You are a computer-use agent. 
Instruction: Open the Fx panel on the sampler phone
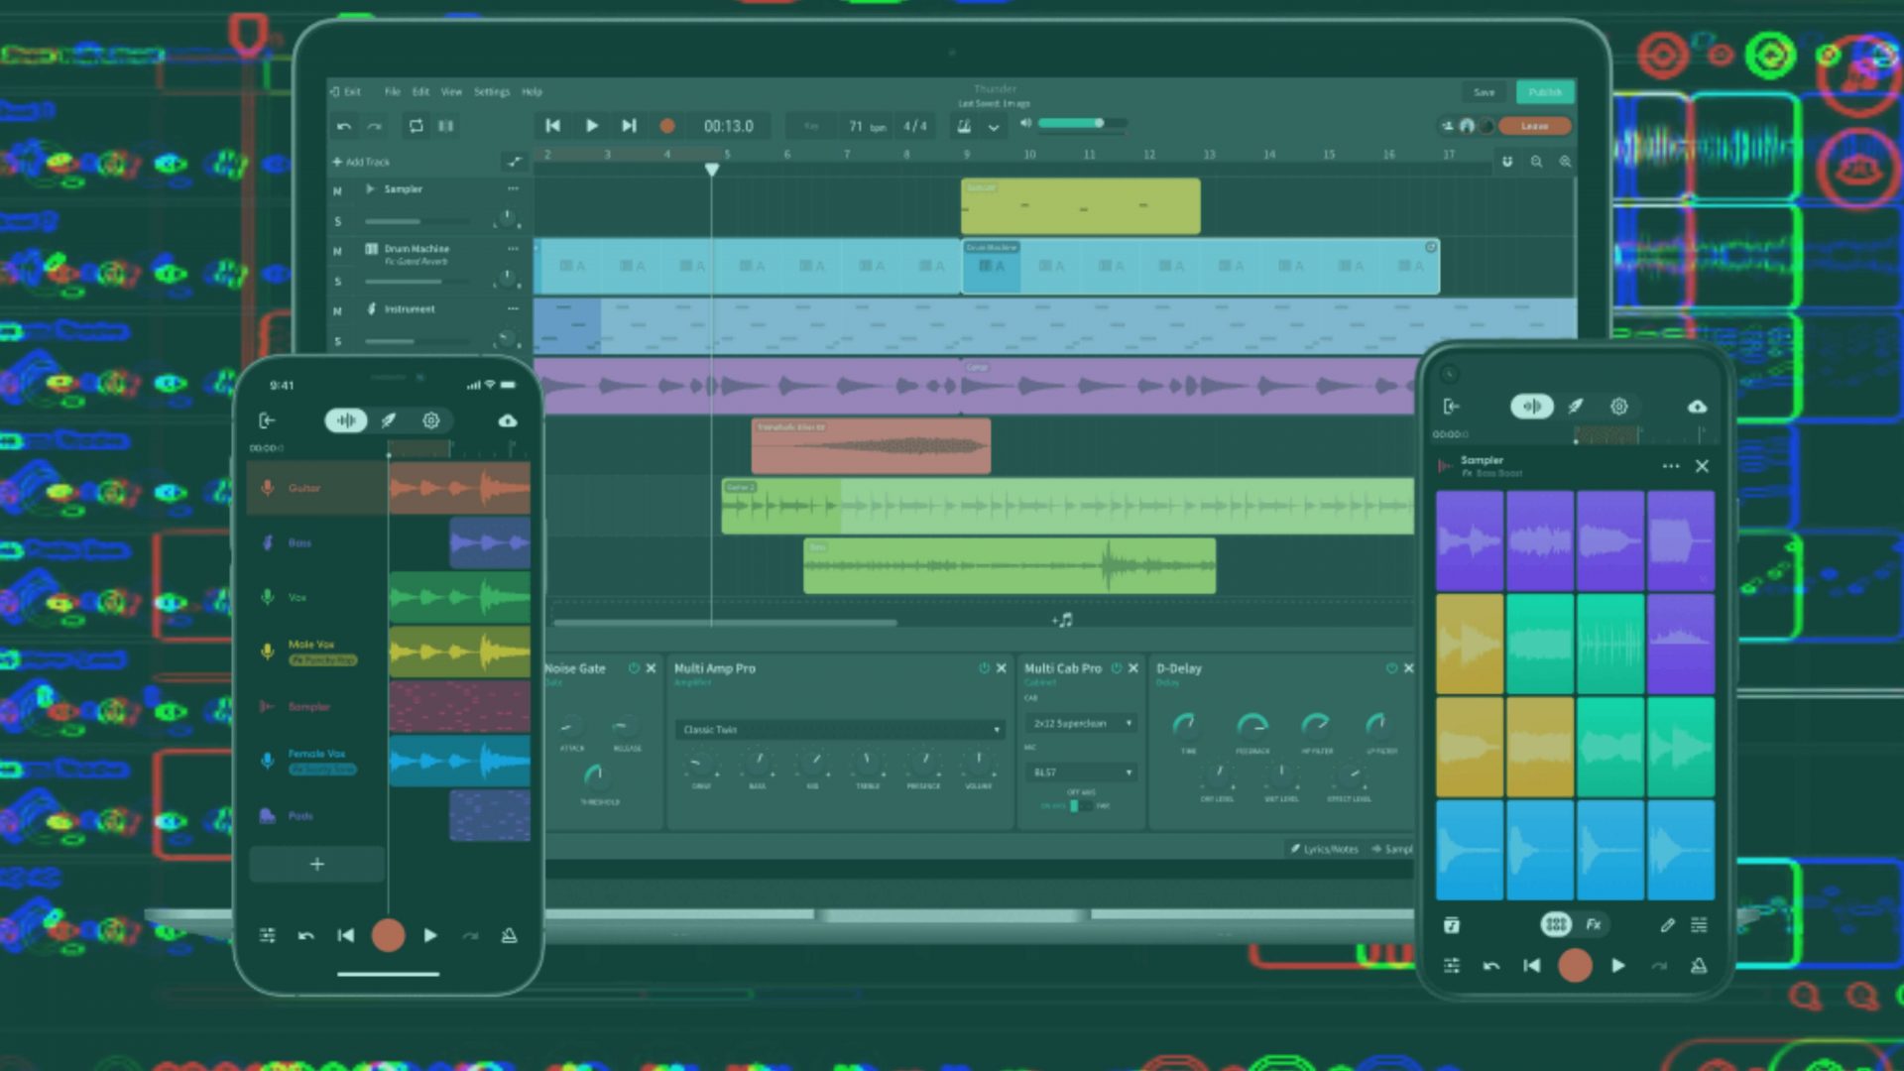pyautogui.click(x=1595, y=924)
